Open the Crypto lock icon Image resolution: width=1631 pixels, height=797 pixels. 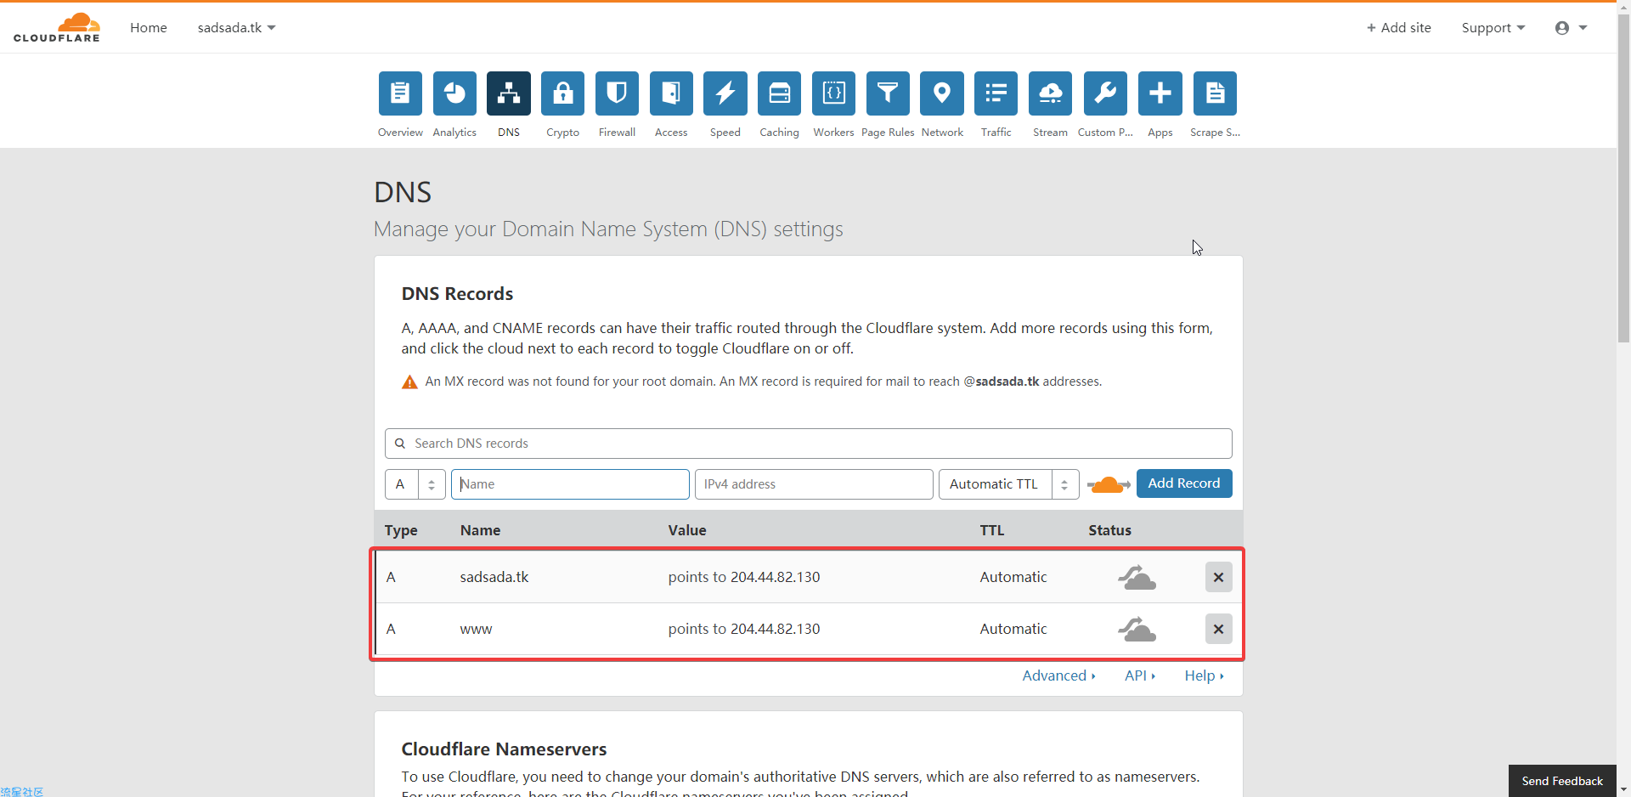click(x=563, y=93)
